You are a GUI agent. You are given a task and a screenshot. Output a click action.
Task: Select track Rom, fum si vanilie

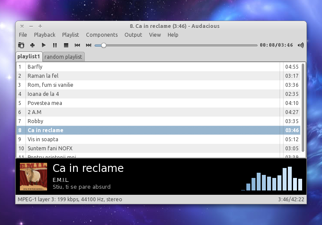[x=158, y=85]
